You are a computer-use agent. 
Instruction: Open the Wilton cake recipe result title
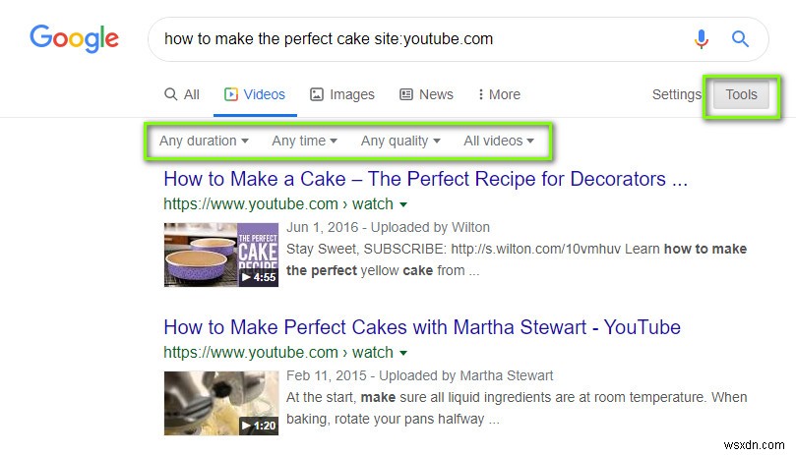coord(425,179)
